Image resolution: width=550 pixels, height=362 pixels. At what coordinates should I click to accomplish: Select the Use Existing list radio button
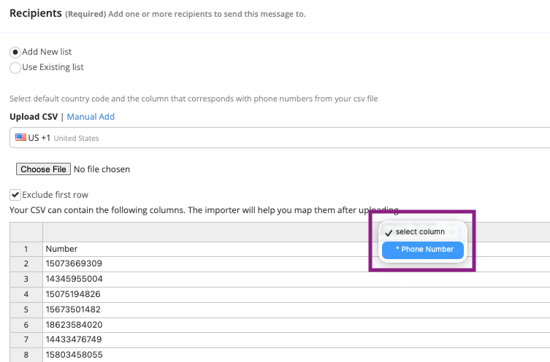point(15,67)
